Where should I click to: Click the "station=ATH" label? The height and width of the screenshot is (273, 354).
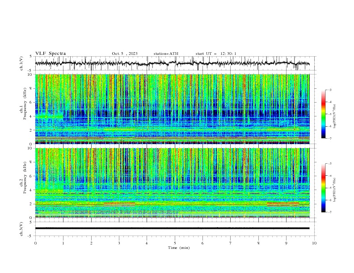coord(166,54)
